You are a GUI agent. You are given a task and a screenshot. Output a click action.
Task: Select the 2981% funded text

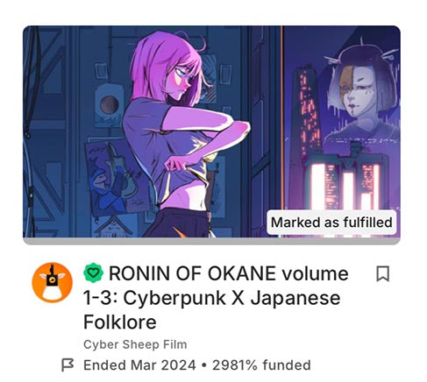261,365
